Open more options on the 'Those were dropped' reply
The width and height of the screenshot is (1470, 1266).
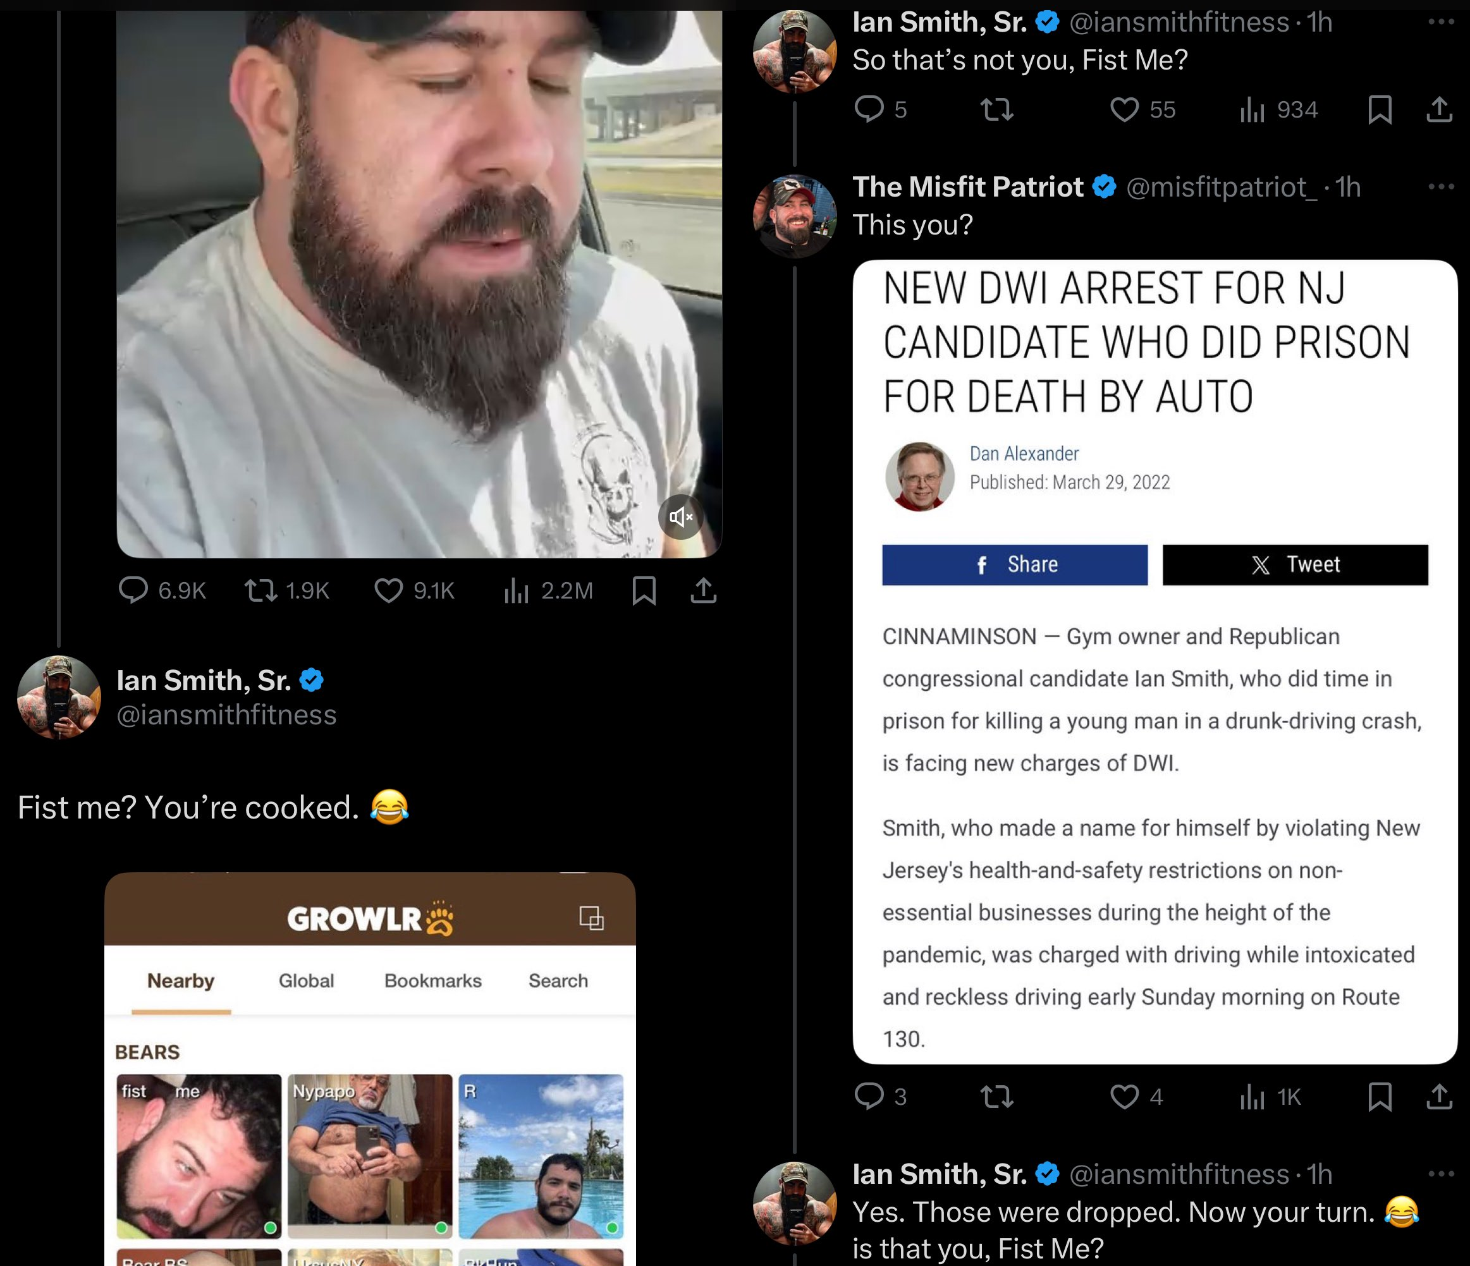coord(1441,1174)
